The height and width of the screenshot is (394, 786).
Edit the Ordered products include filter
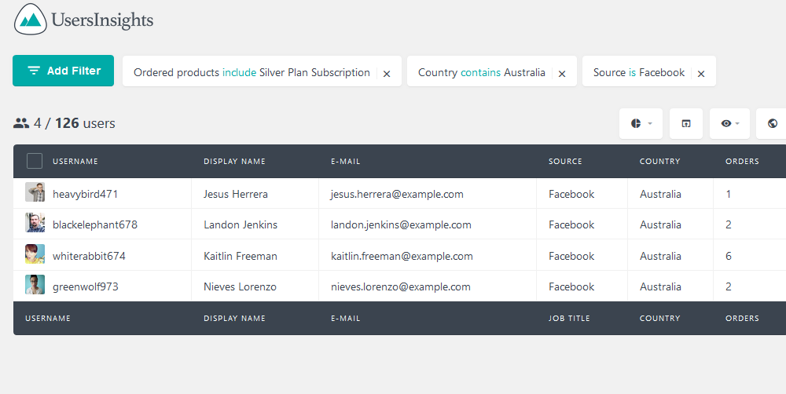tap(252, 72)
